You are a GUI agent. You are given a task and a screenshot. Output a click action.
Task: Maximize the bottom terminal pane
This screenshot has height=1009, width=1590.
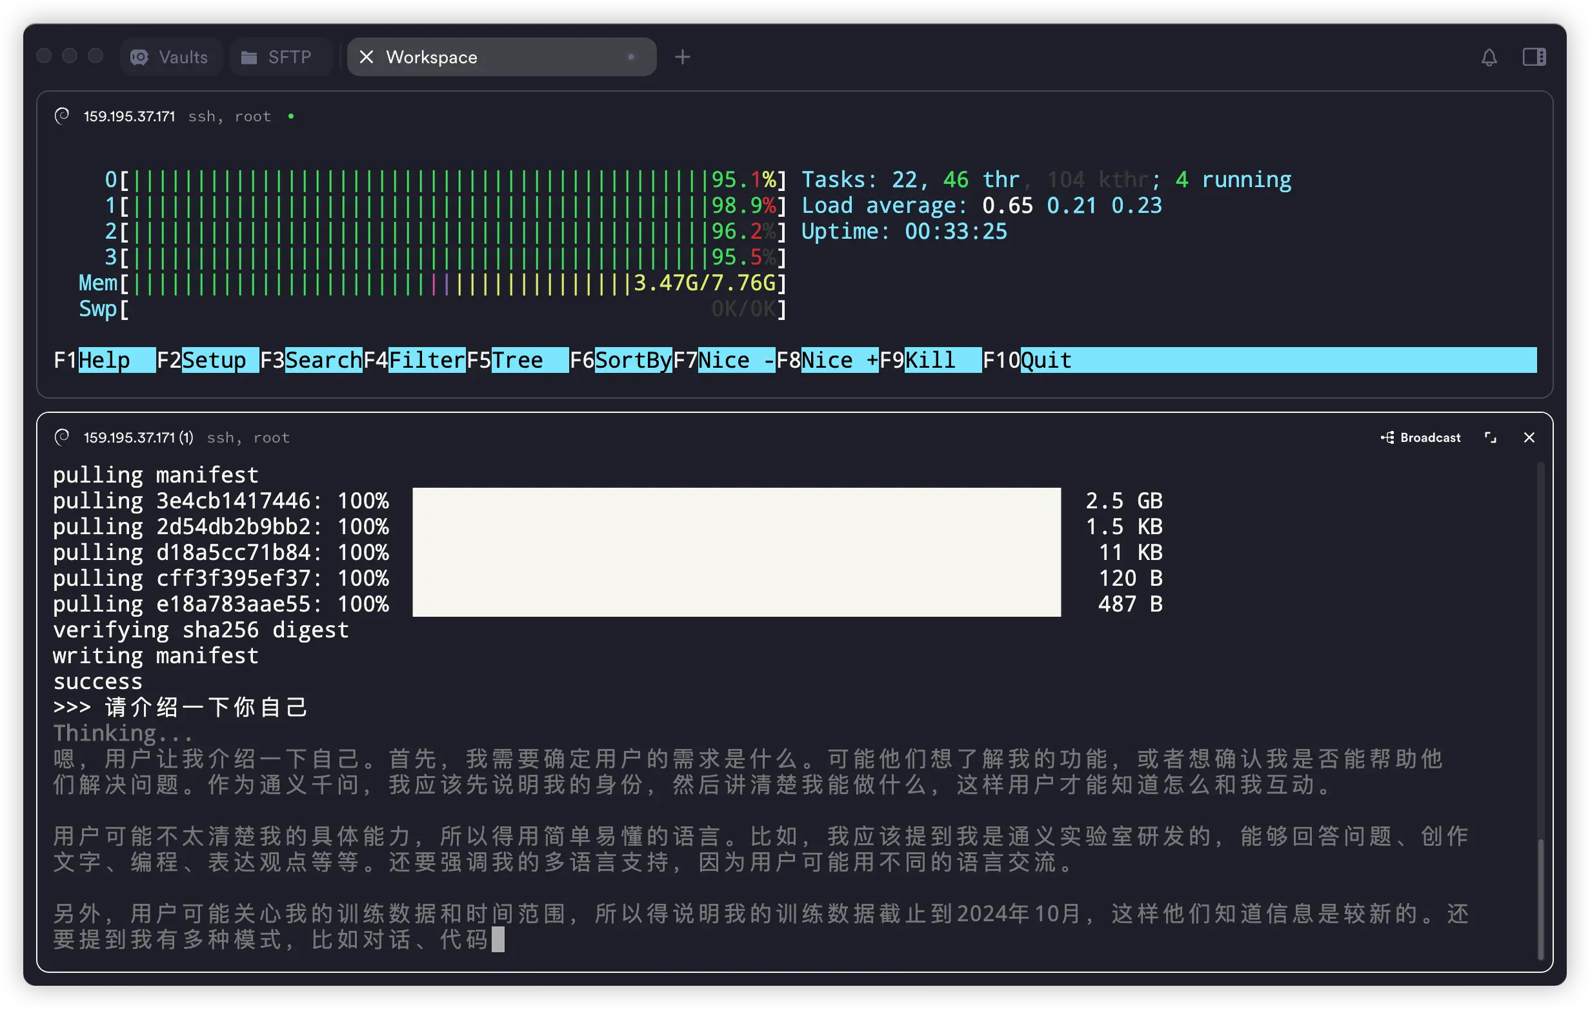pos(1490,437)
